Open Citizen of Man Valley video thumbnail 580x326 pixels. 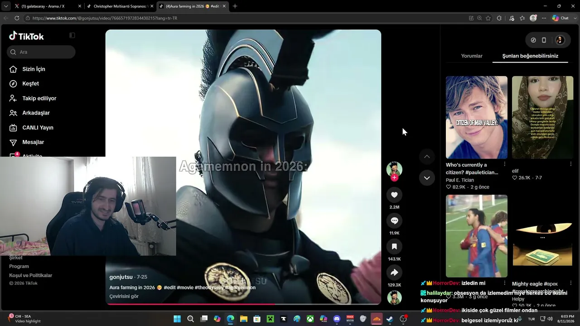(477, 117)
